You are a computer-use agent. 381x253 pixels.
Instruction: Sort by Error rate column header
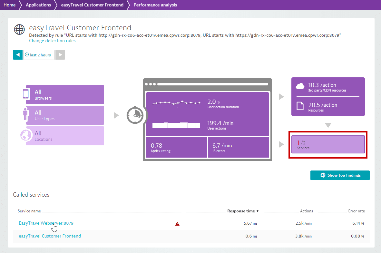coord(357,211)
